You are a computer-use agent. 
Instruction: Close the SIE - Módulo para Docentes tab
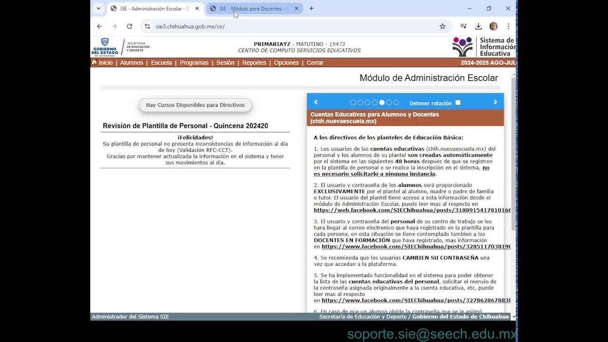click(x=296, y=9)
